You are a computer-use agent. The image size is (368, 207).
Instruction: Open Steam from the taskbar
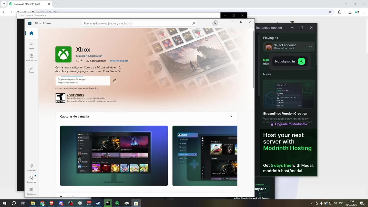pos(98,203)
